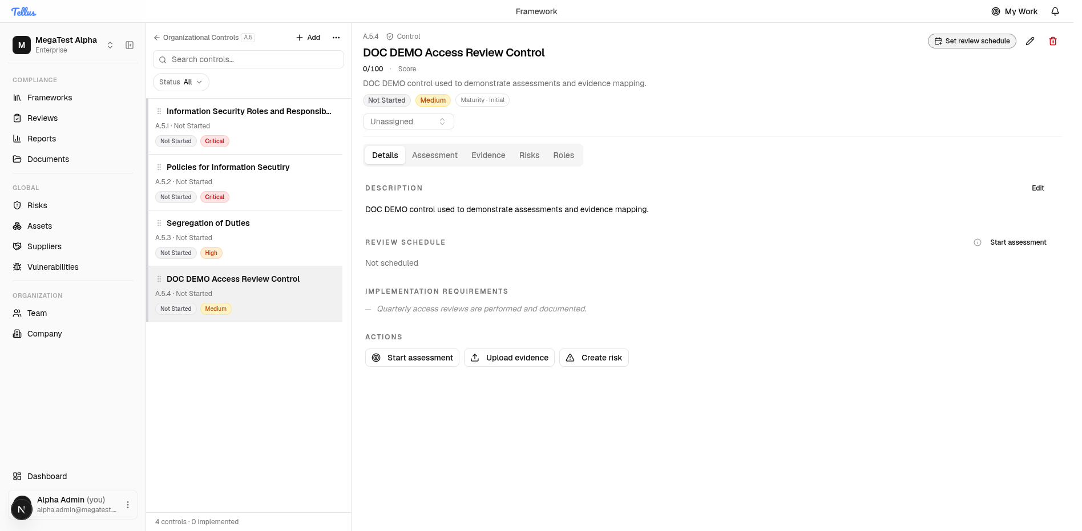Click the A.5 section code badge
The width and height of the screenshot is (1082, 531).
click(x=248, y=38)
